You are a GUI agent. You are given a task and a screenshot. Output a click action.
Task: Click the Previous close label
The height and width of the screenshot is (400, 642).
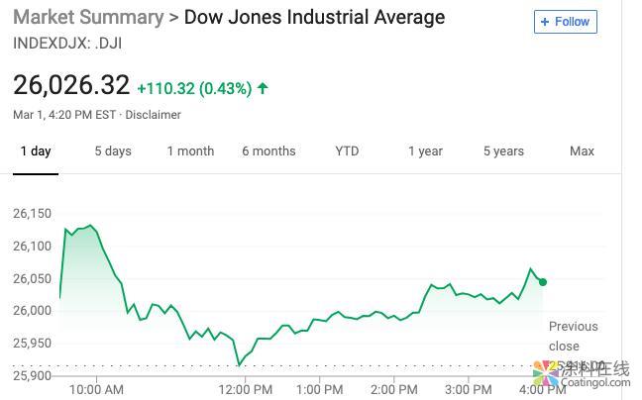click(x=573, y=336)
